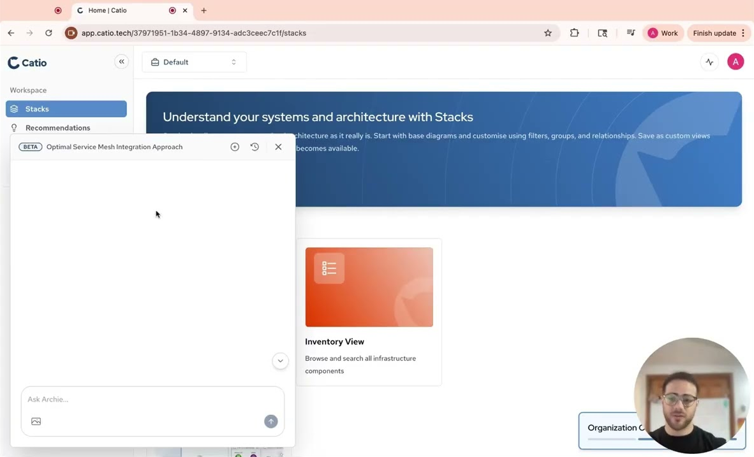Viewport: 754px width, 457px height.
Task: Open the activity pulse icon
Action: click(709, 62)
